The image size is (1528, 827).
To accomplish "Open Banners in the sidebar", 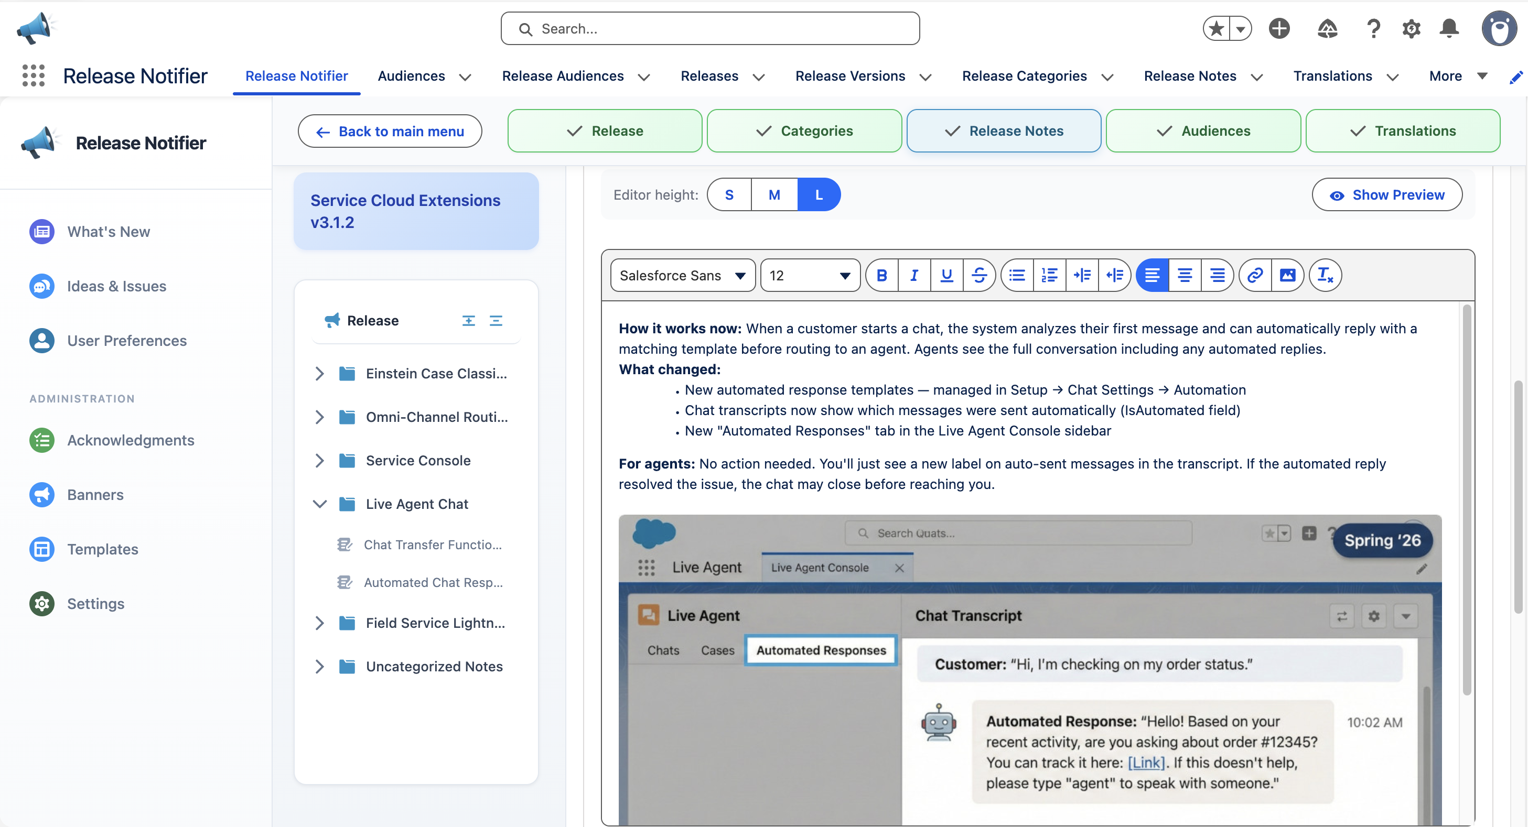I will (95, 494).
